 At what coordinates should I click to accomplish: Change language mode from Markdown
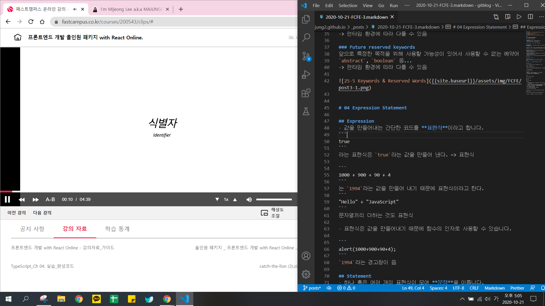[494, 288]
